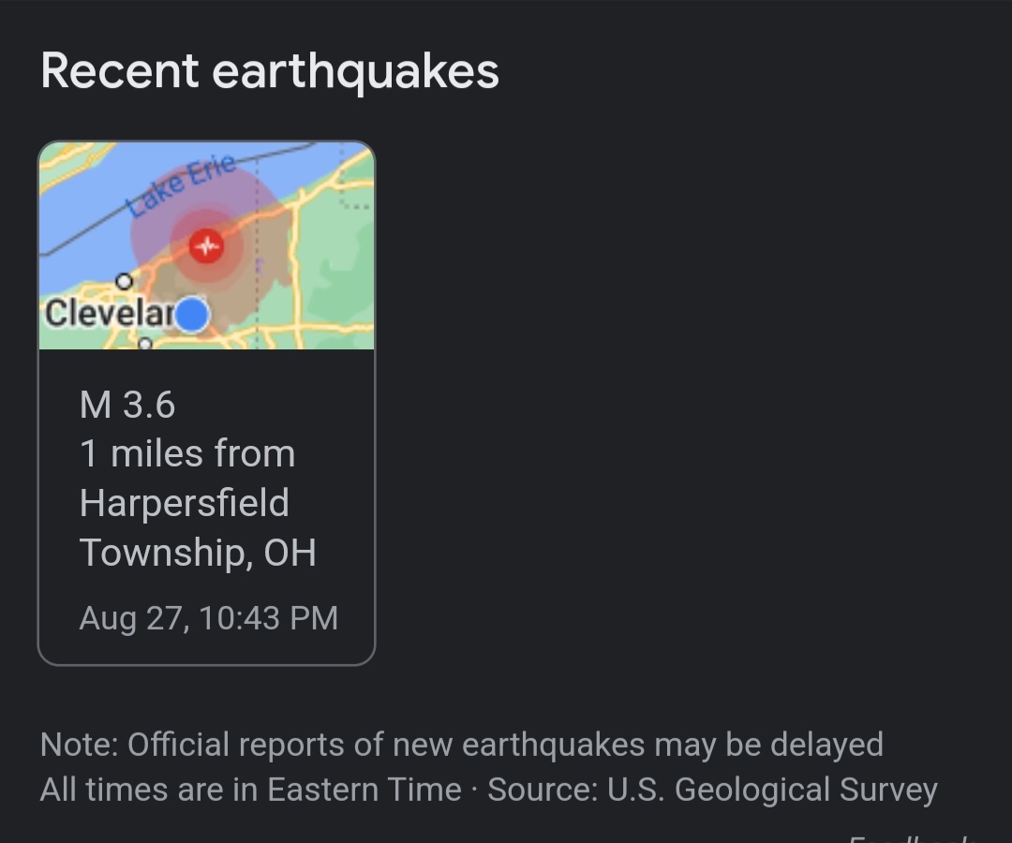1012x843 pixels.
Task: Tap the blue current-location dot
Action: (192, 315)
